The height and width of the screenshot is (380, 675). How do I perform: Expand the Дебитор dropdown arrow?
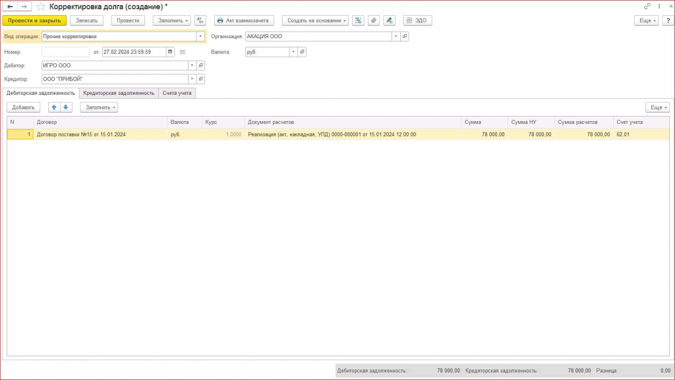(192, 65)
